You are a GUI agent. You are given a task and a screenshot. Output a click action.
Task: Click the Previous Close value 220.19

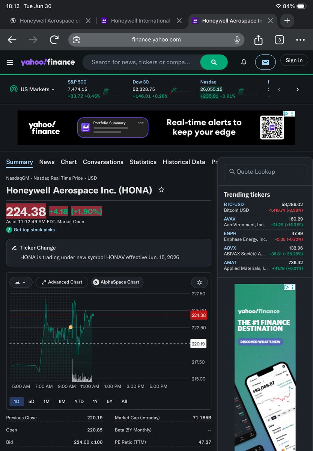pyautogui.click(x=95, y=418)
